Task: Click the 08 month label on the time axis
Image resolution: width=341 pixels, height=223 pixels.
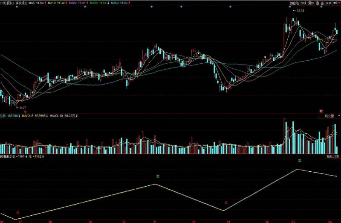Action: coord(50,221)
